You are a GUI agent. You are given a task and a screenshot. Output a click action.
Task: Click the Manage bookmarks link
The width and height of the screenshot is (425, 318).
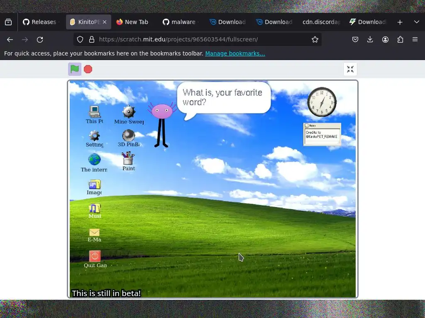pos(235,53)
